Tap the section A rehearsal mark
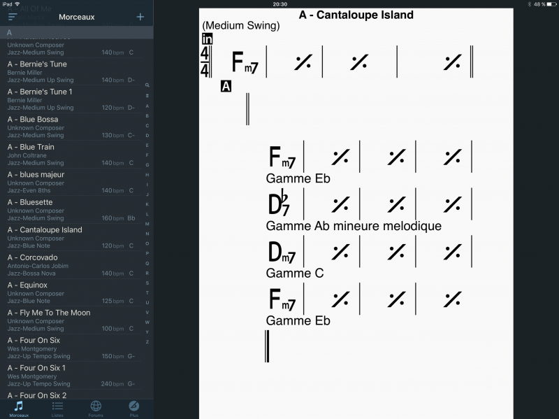The width and height of the screenshot is (559, 419). point(226,86)
